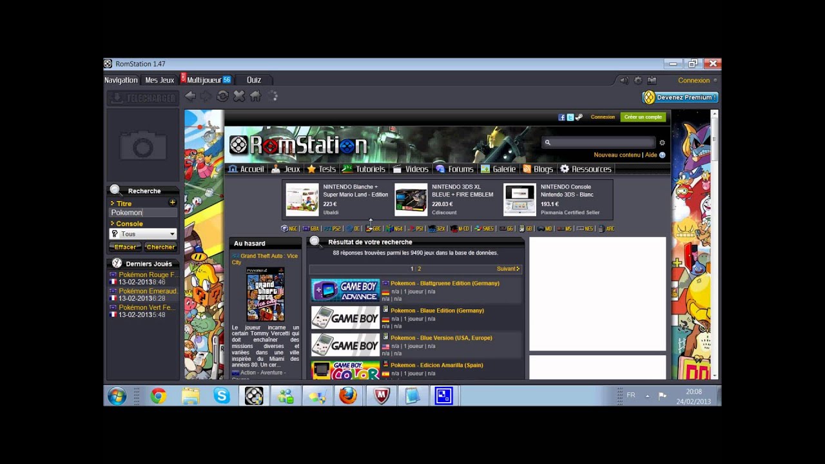Screen dimensions: 825x464
Task: Open the SNES console filter
Action: click(x=483, y=229)
